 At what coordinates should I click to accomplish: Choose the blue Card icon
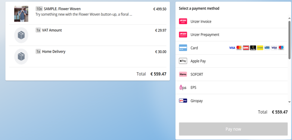coord(183,48)
